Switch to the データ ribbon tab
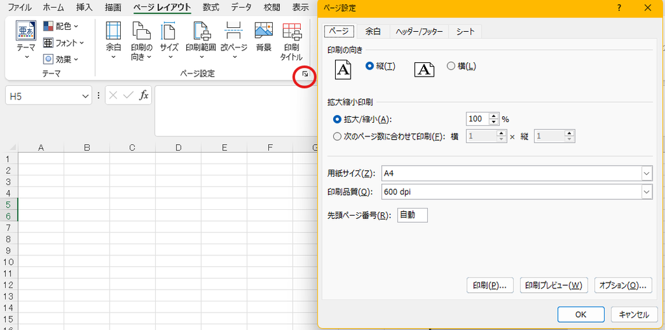The width and height of the screenshot is (665, 330). (241, 7)
